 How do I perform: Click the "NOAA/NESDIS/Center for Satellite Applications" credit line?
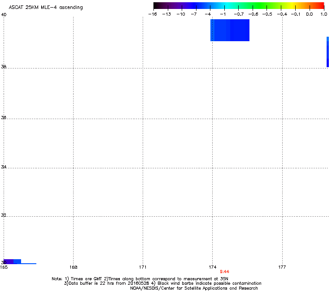coord(194,288)
